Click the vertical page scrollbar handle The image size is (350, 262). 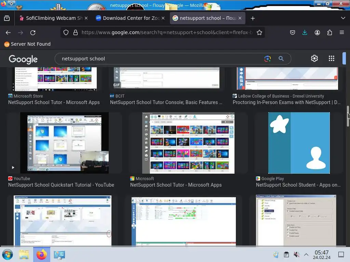tap(348, 116)
